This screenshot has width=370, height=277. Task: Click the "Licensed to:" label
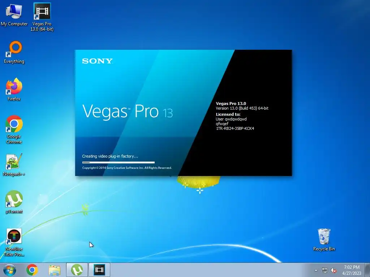228,114
